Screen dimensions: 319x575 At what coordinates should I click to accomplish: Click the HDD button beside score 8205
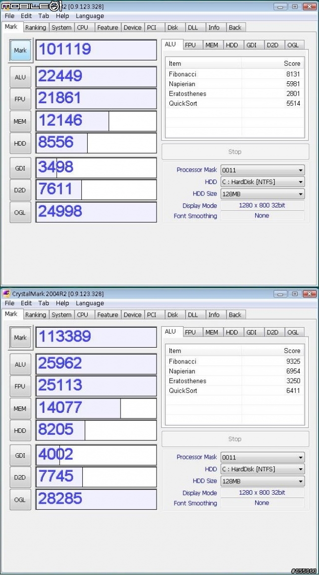pos(20,430)
